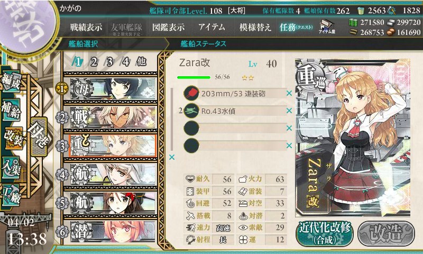This screenshot has height=254, width=423.
Task: Select the 他 other ships tab
Action: [141, 62]
